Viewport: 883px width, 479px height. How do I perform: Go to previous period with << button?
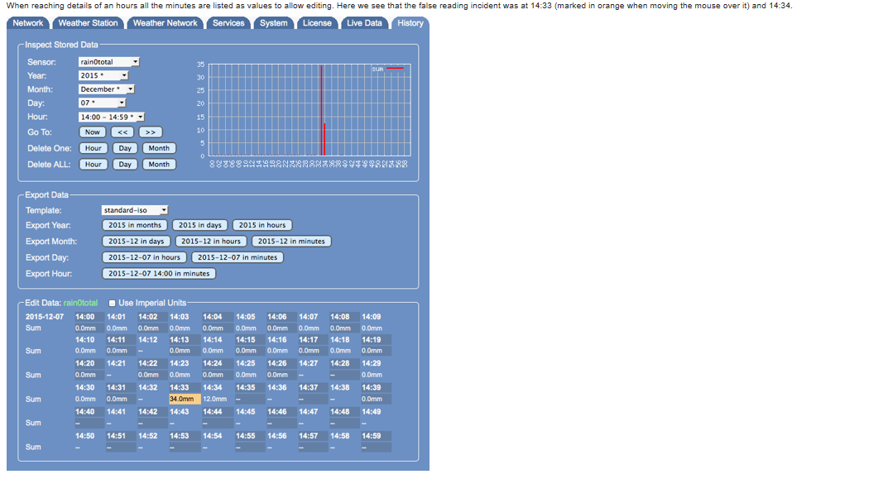122,132
